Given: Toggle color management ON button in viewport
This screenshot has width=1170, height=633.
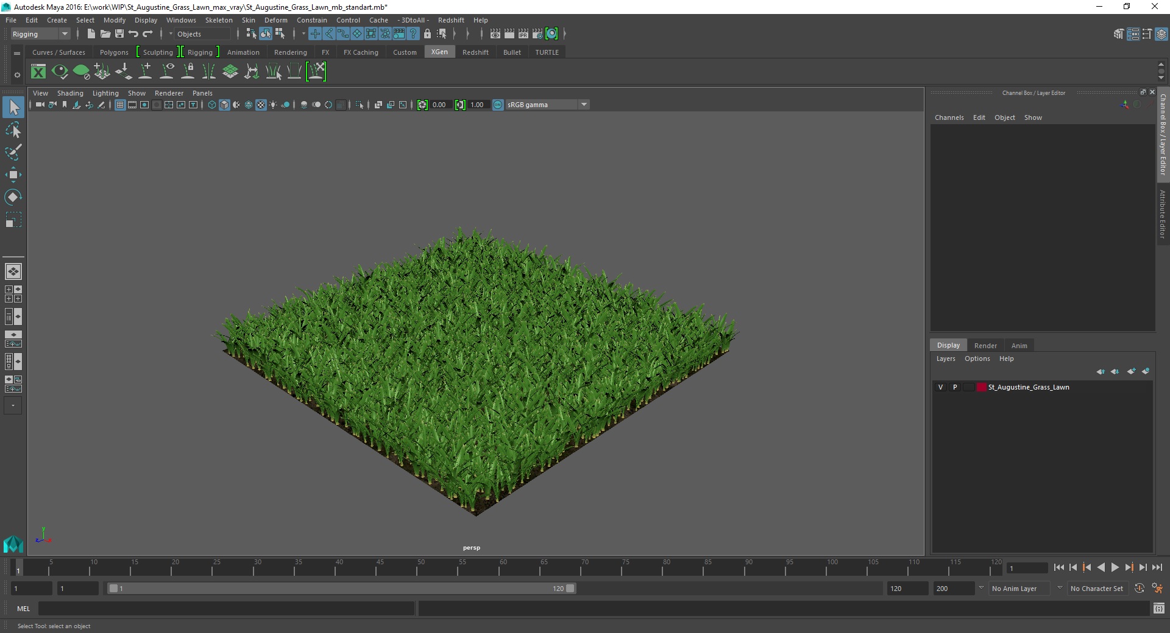Looking at the screenshot, I should 498,105.
